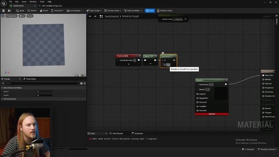279x157 pixels.
Task: Click the Mask node input pin
Action: pos(145,60)
